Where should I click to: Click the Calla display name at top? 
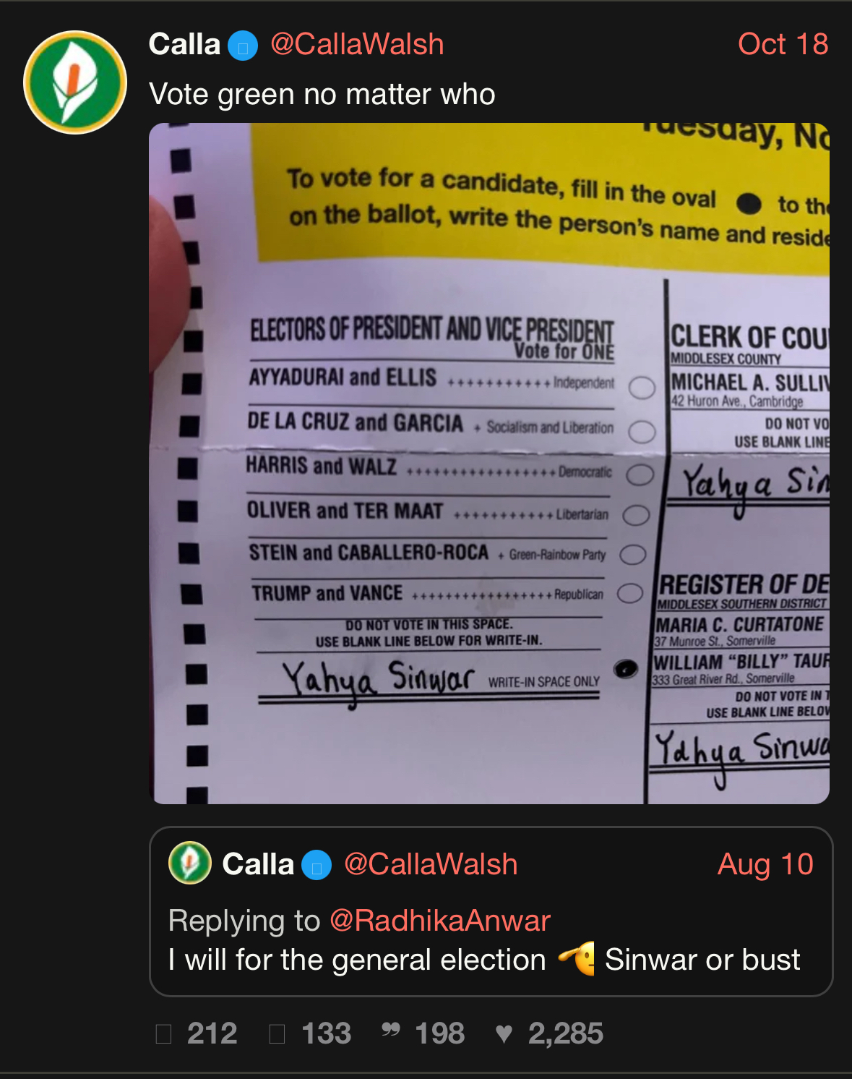click(x=184, y=45)
